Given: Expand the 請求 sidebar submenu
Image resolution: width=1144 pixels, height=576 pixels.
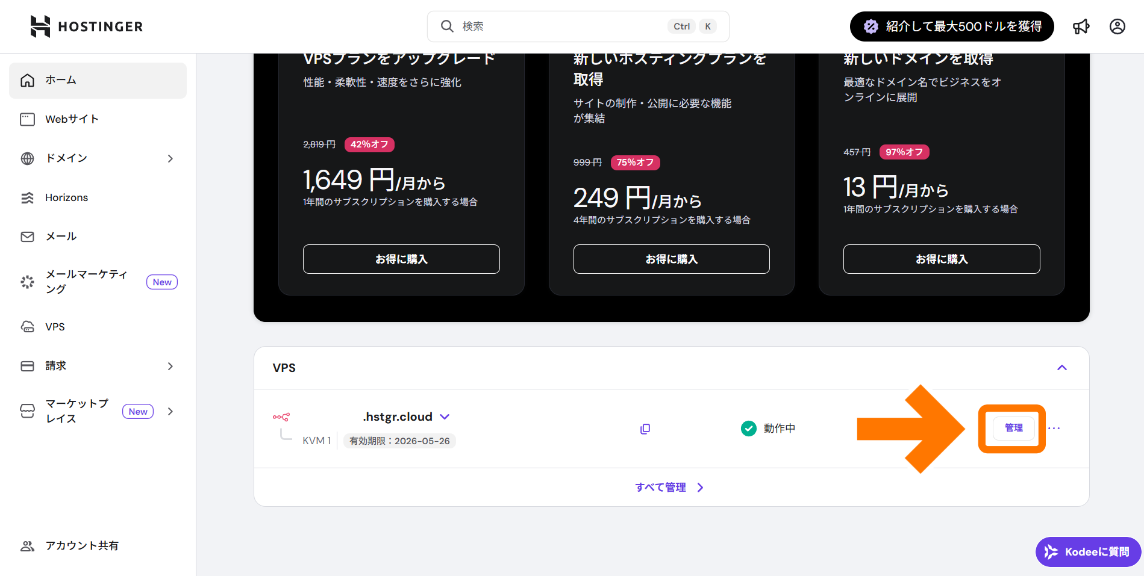Looking at the screenshot, I should 170,366.
